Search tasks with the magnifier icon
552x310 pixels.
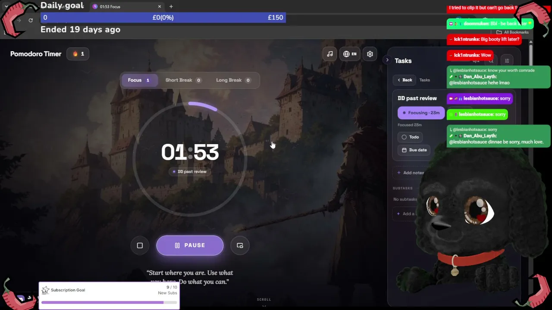click(x=491, y=61)
